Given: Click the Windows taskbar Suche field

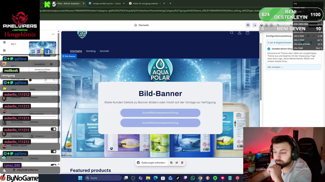Looking at the screenshot, I should point(104,178).
